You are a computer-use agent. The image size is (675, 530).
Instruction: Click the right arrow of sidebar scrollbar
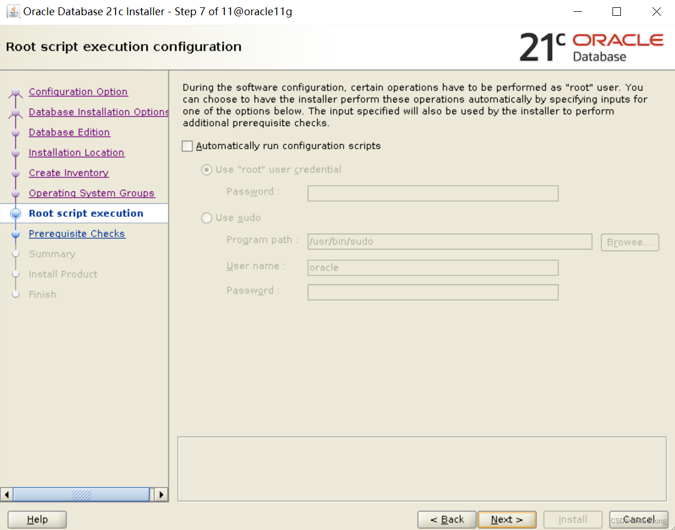point(161,495)
